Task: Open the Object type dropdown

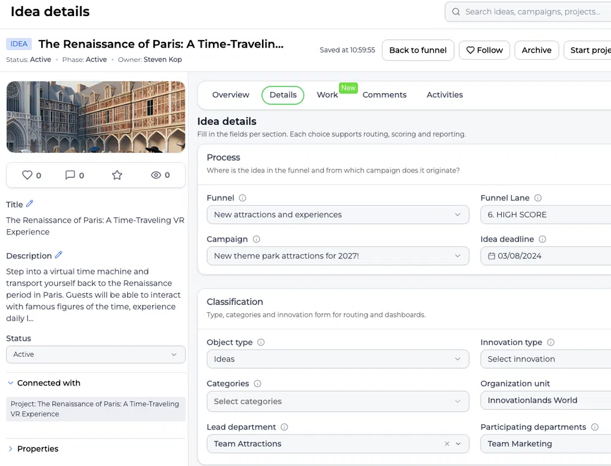Action: [x=338, y=359]
